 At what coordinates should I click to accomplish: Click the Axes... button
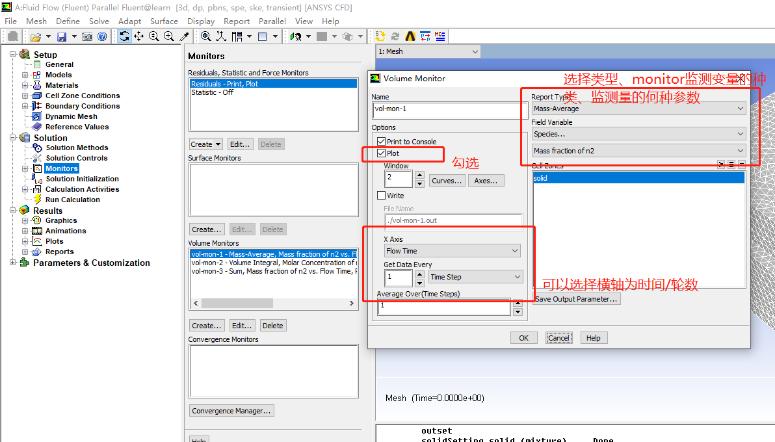coord(486,181)
